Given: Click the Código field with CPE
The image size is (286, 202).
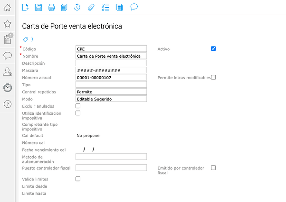Looking at the screenshot, I should pyautogui.click(x=111, y=49).
